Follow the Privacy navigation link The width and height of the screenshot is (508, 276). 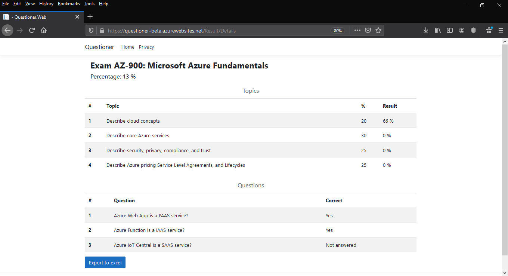146,47
